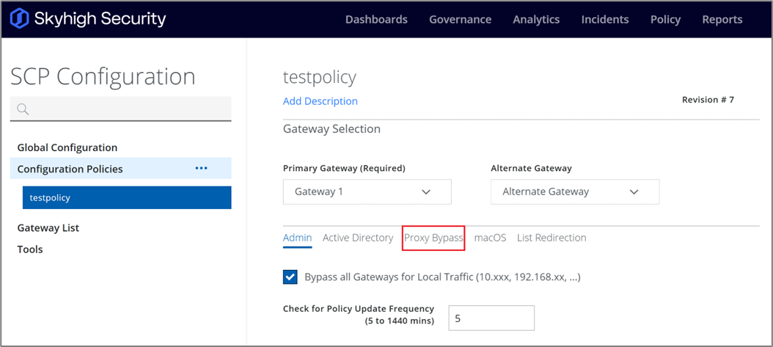Open the Governance menu
773x347 pixels.
point(460,20)
